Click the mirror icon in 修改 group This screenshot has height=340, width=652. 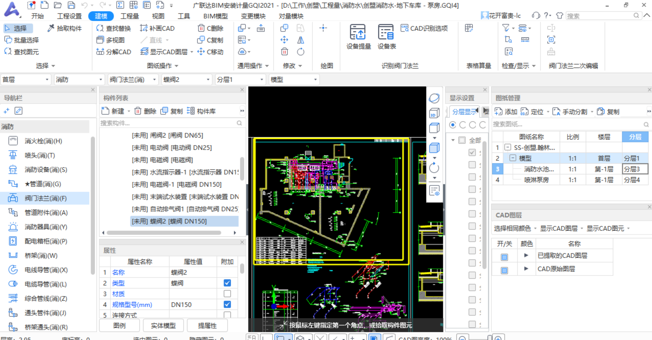click(300, 40)
